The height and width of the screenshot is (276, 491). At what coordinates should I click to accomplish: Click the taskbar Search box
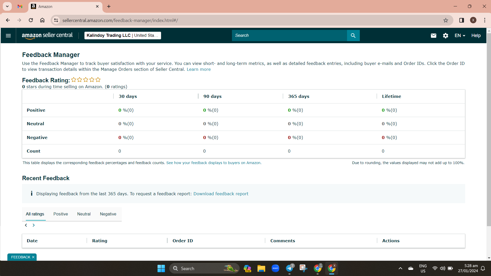[x=204, y=268]
